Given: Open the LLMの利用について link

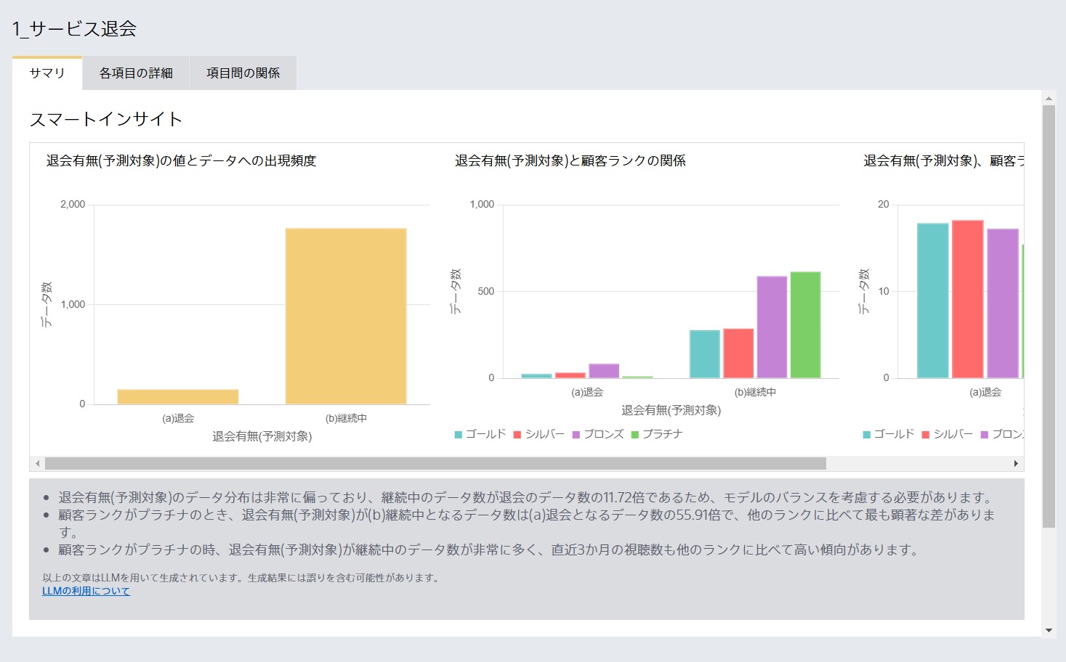Looking at the screenshot, I should 87,590.
